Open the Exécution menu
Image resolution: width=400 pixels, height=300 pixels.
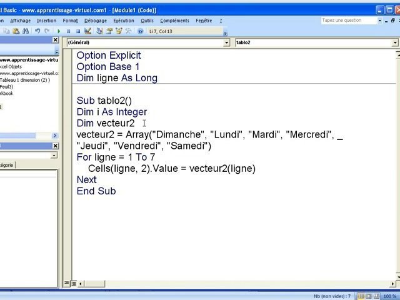(x=124, y=21)
